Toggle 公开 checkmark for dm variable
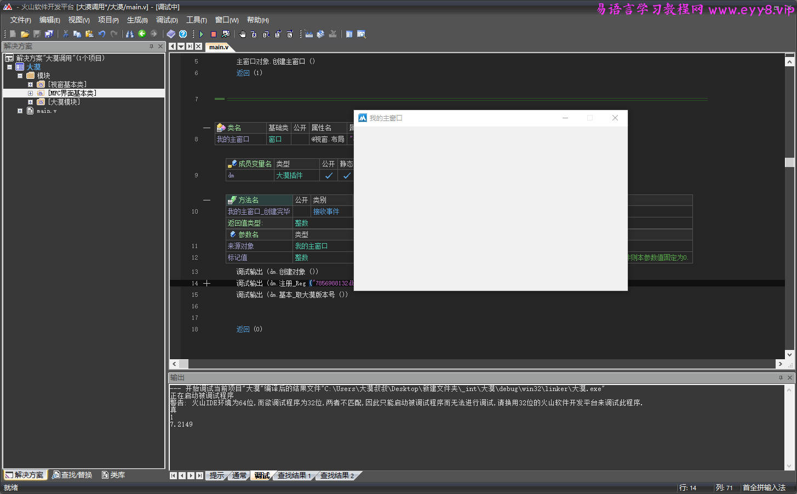Image resolution: width=797 pixels, height=494 pixels. point(329,176)
